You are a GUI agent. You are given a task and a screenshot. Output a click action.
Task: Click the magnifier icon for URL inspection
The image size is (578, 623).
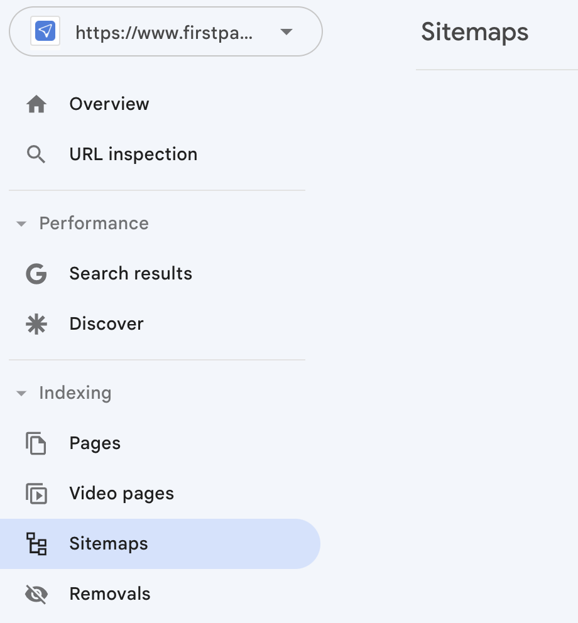tap(36, 154)
